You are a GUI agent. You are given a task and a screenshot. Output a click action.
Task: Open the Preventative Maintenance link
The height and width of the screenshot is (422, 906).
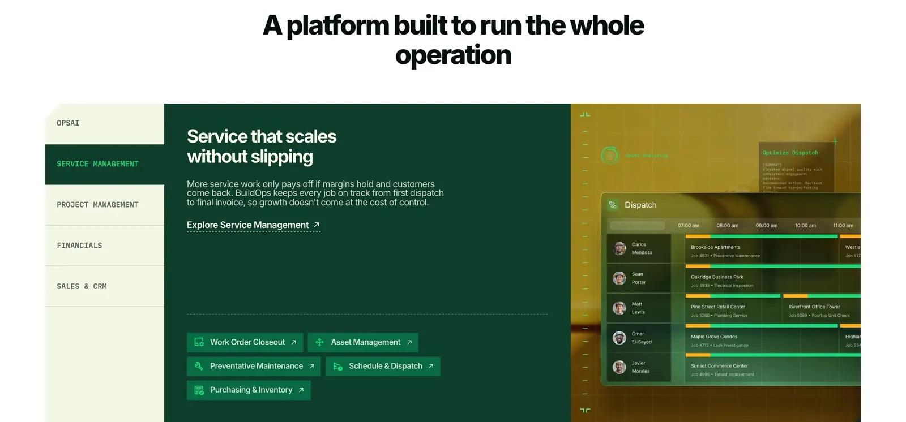254,366
